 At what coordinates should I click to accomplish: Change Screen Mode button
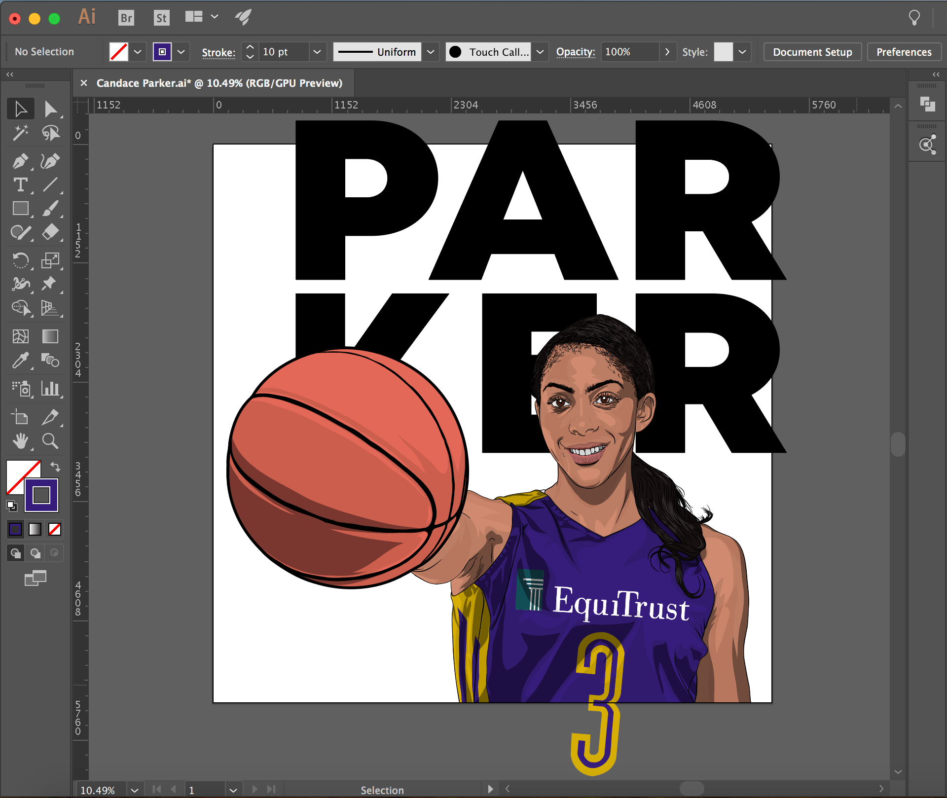(36, 578)
